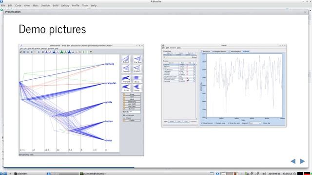312x175 pixels.
Task: Select the Arced tree style in DensiTree
Action: (x=126, y=87)
